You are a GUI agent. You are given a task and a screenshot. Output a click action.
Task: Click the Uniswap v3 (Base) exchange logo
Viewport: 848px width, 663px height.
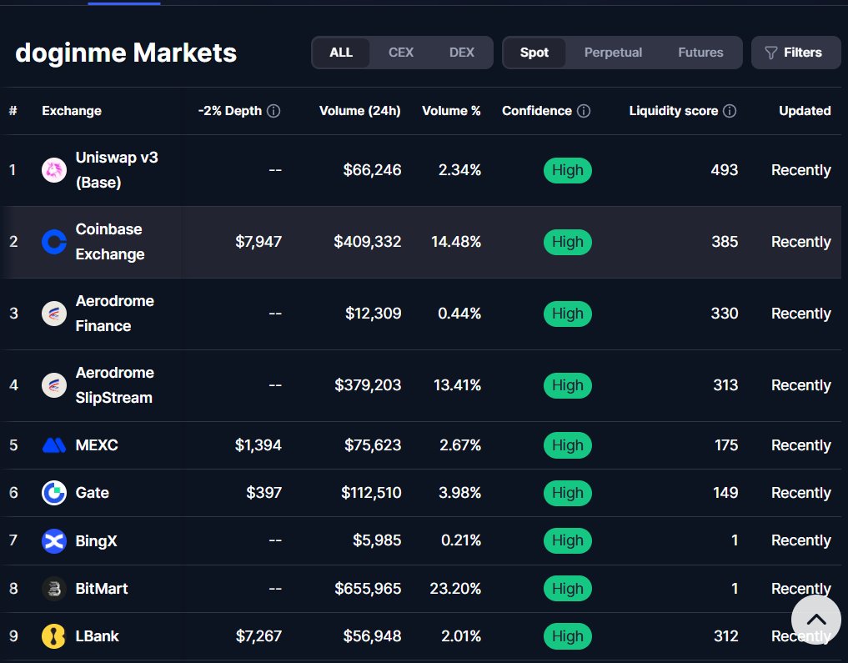point(54,170)
